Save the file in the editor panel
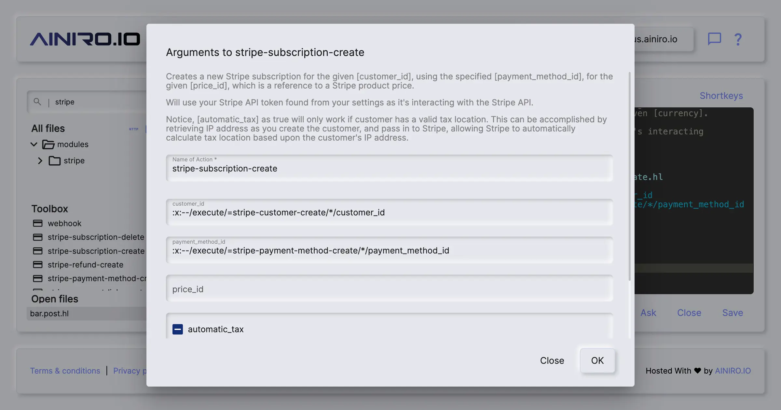The image size is (781, 410). pos(733,313)
